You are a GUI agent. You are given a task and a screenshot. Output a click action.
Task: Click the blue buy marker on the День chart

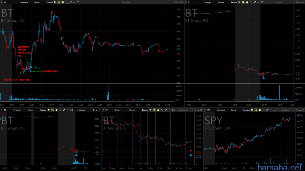(191, 155)
